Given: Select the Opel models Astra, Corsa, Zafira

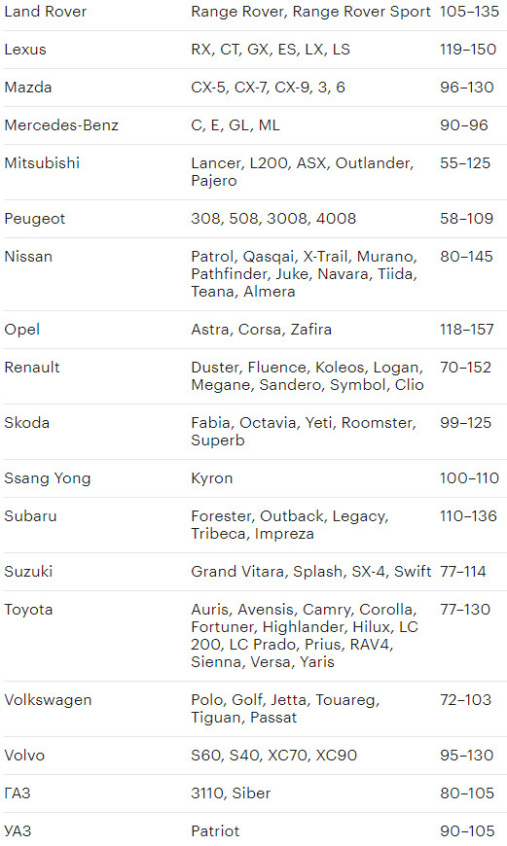Looking at the screenshot, I should pos(262,329).
